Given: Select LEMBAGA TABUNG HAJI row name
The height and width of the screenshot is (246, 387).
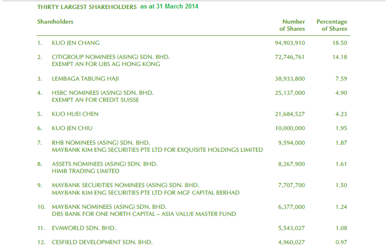Looking at the screenshot, I should coord(85,79).
